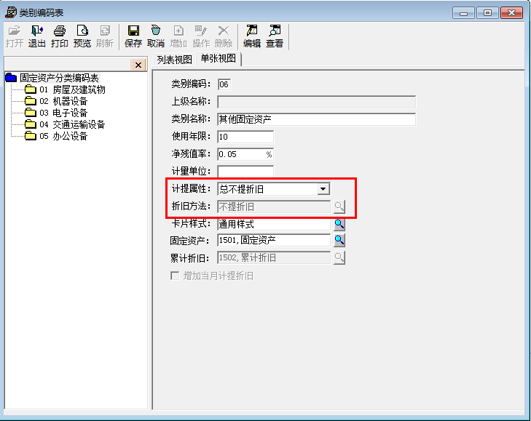The image size is (531, 421).
Task: Click the 固定资产 field 1501,固定资产
Action: point(274,241)
